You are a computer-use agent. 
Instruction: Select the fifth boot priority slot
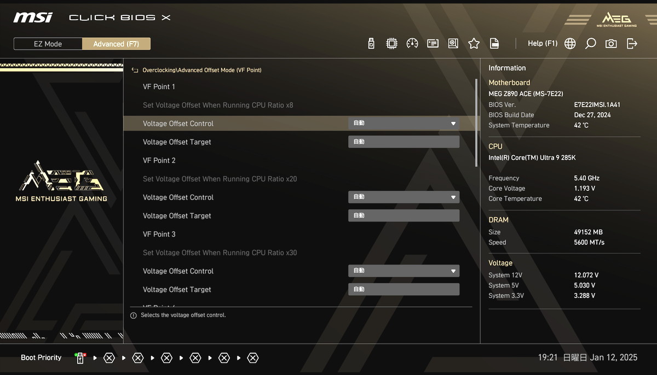(x=195, y=358)
